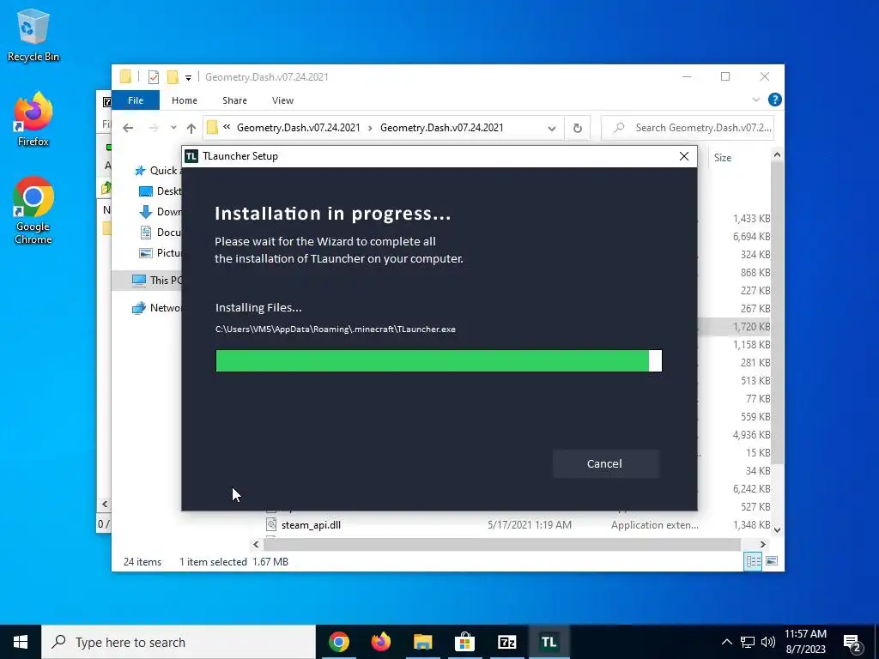Viewport: 879px width, 659px height.
Task: Select Downloads in navigation pane
Action: (x=161, y=212)
